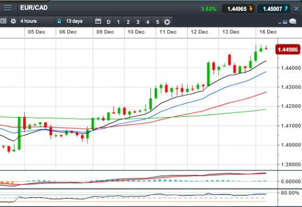Select preset 2 in the toolbar
This screenshot has width=302, height=207.
pyautogui.click(x=128, y=22)
